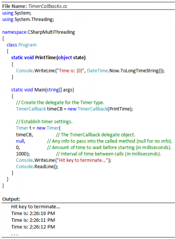The width and height of the screenshot is (175, 239).
Task: Click the output 'Time is: 2:26:12 PM'
Action: (33, 227)
